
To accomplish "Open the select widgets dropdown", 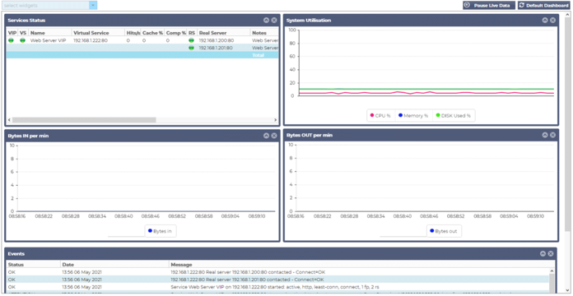I will 49,6.
